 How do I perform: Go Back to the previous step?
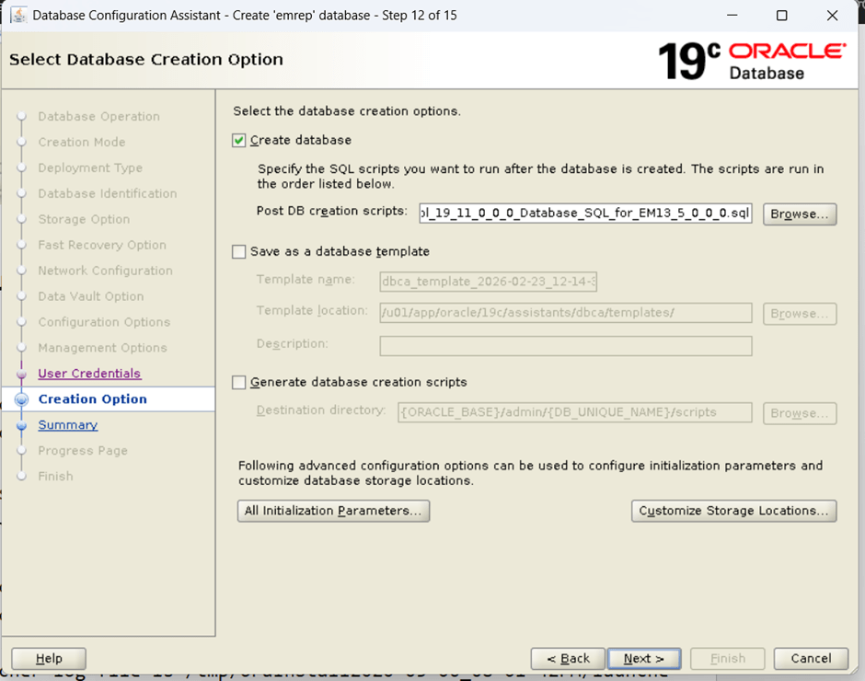568,658
